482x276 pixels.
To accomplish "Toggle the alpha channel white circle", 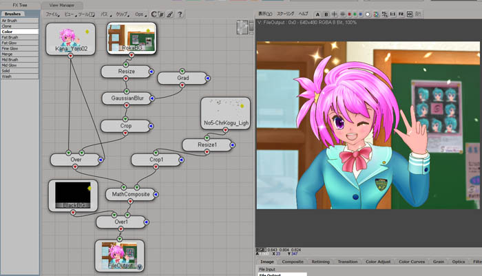I will [x=368, y=14].
